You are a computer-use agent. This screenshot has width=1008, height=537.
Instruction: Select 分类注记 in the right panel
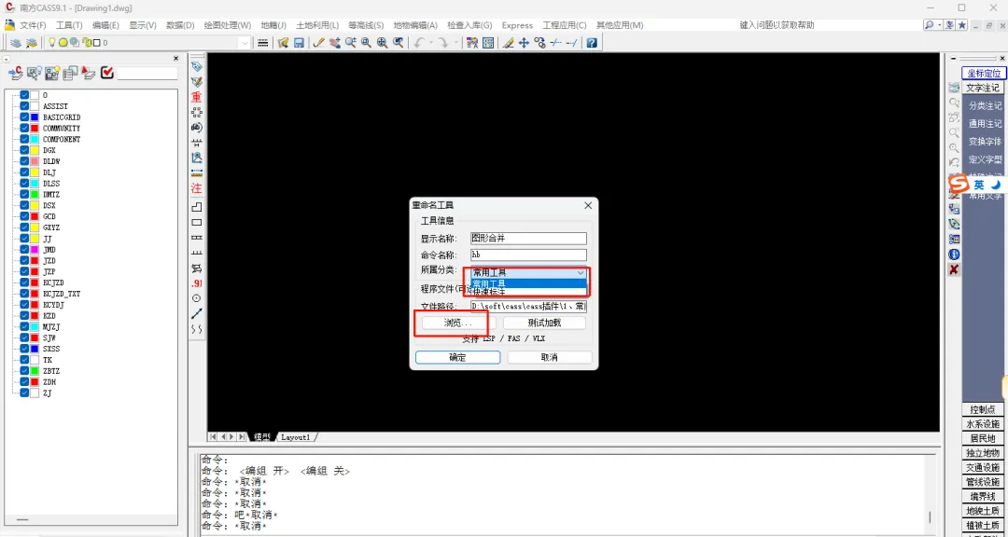(x=985, y=105)
